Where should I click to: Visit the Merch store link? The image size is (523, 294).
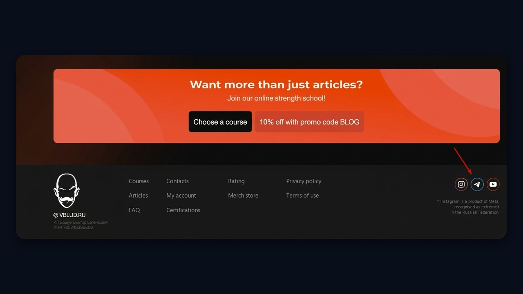(x=243, y=196)
